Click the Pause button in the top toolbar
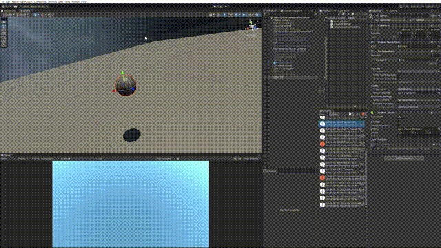The width and height of the screenshot is (441, 248). [x=220, y=6]
